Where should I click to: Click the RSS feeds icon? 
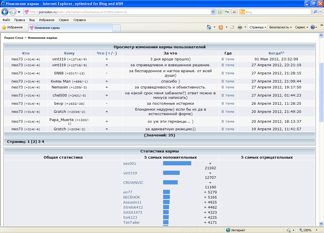click(221, 27)
